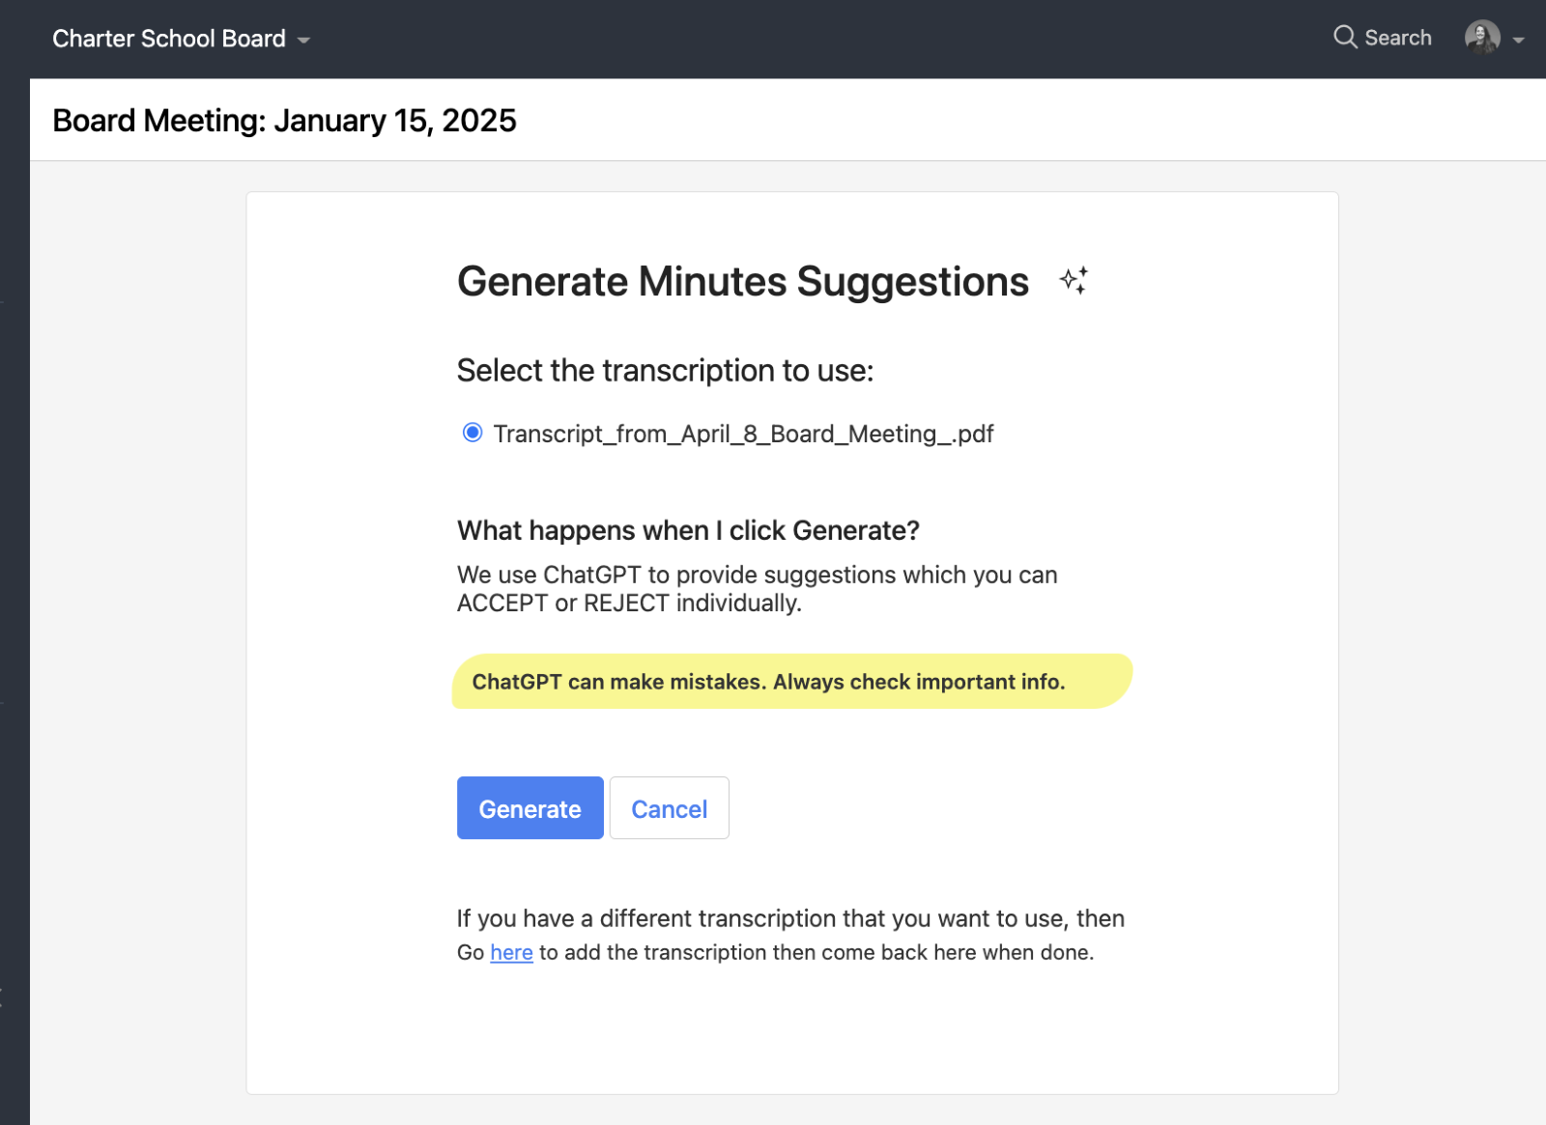This screenshot has height=1125, width=1546.
Task: Click the yellow ChatGPT mistakes warning banner
Action: point(792,682)
